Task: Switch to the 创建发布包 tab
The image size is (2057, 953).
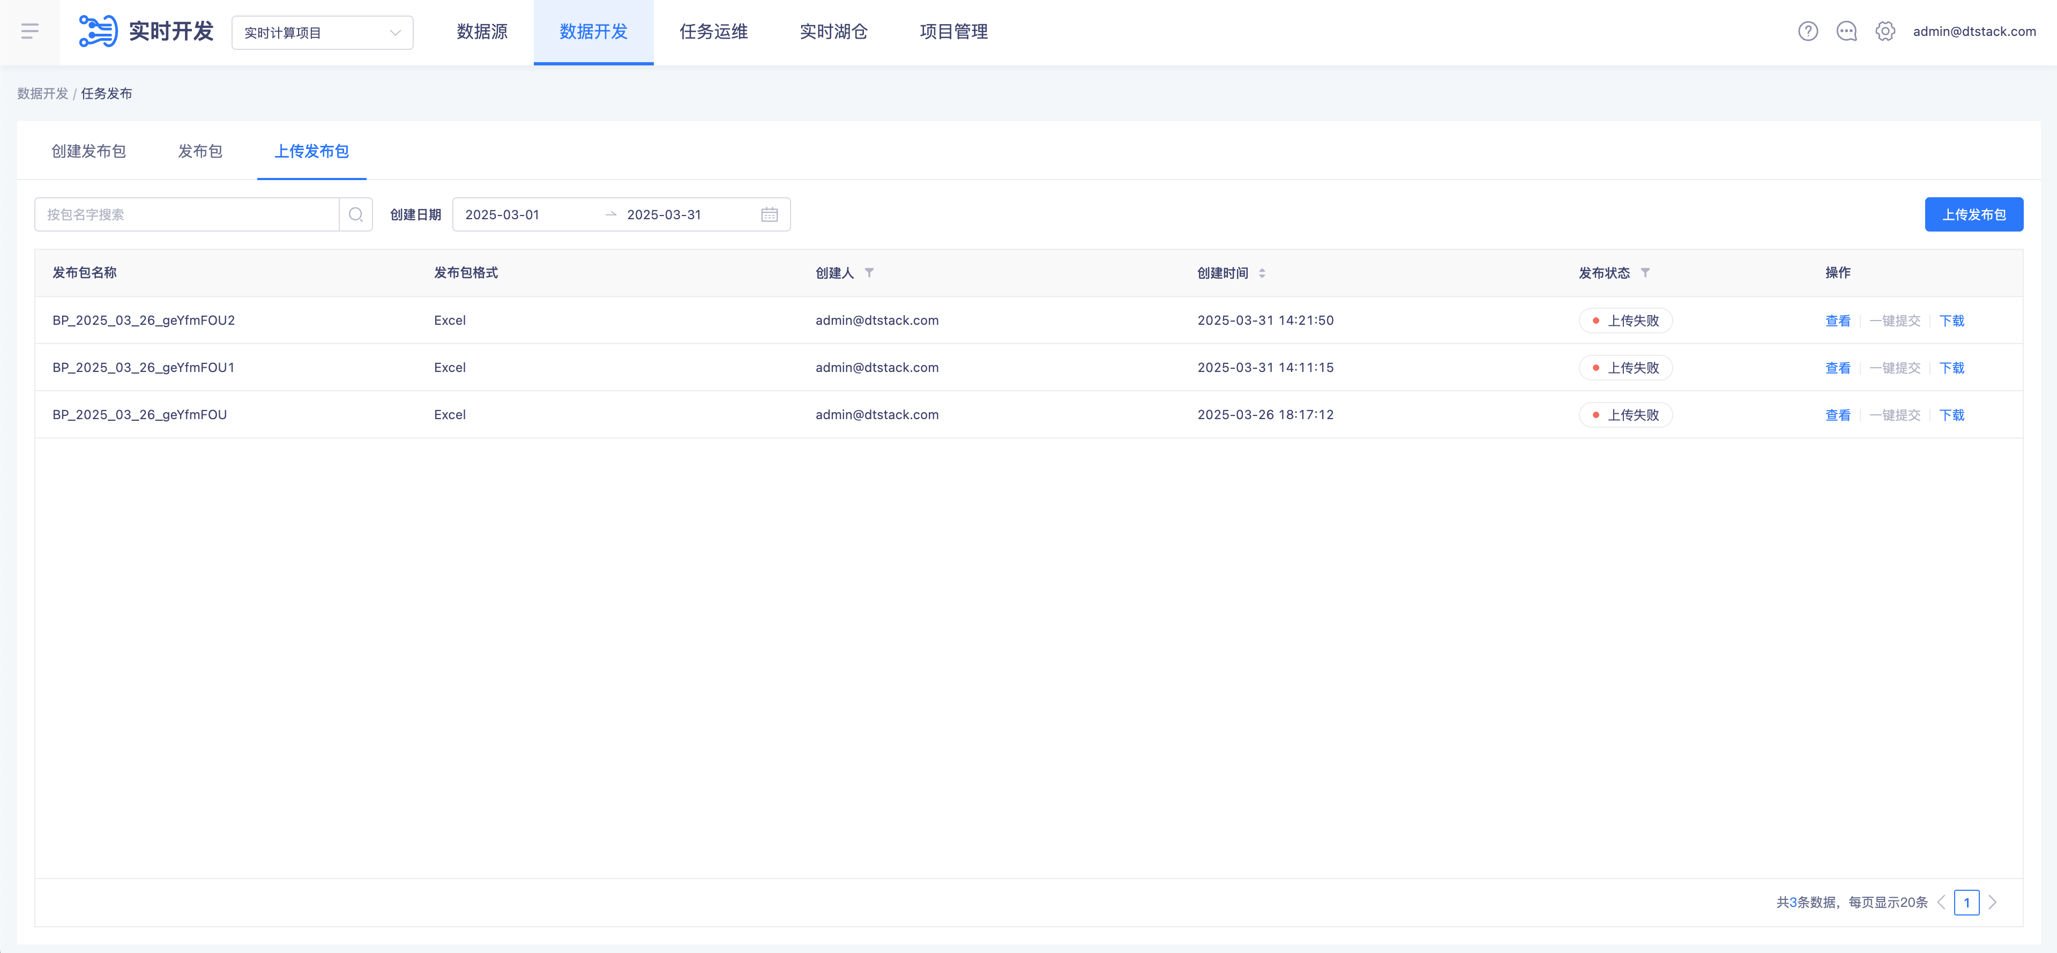Action: [88, 151]
